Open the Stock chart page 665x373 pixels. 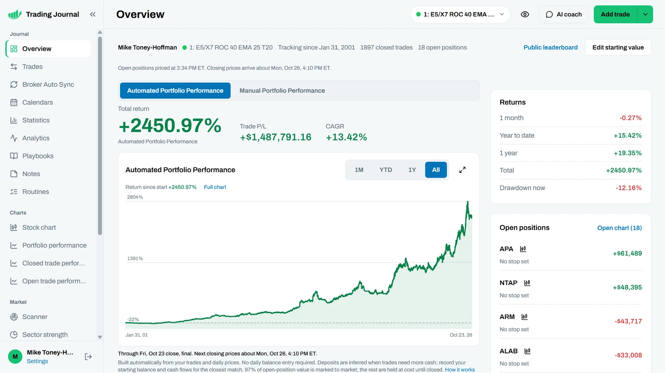click(48, 228)
